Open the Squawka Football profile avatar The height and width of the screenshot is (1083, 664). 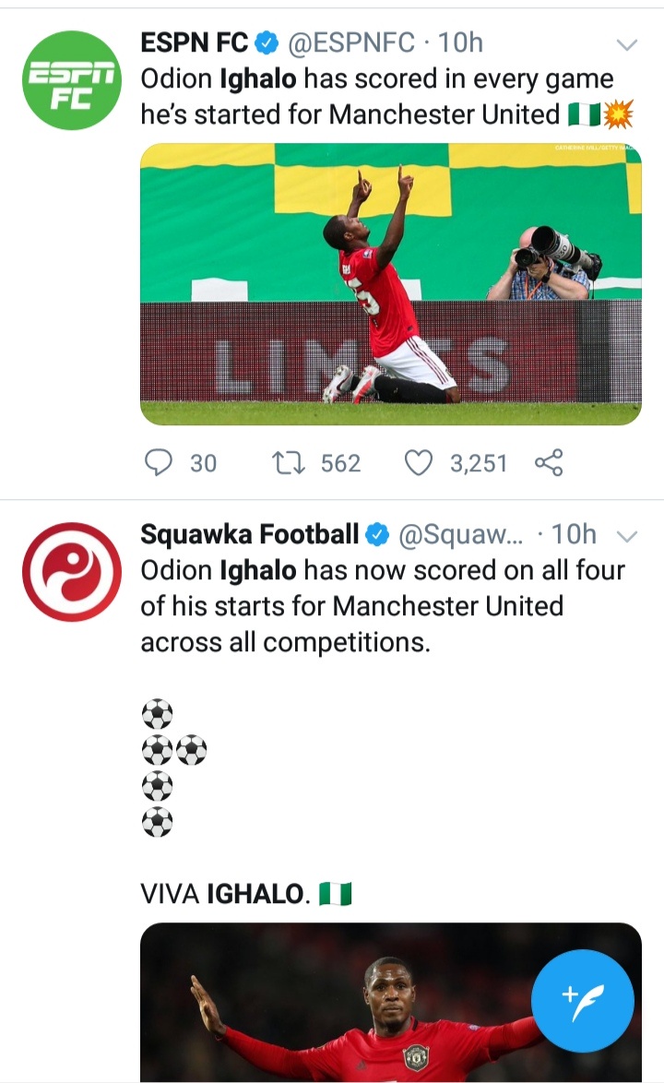tap(72, 572)
